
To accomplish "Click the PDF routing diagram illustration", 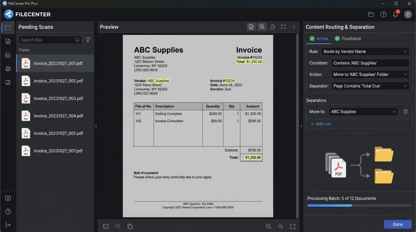I will click(359, 165).
